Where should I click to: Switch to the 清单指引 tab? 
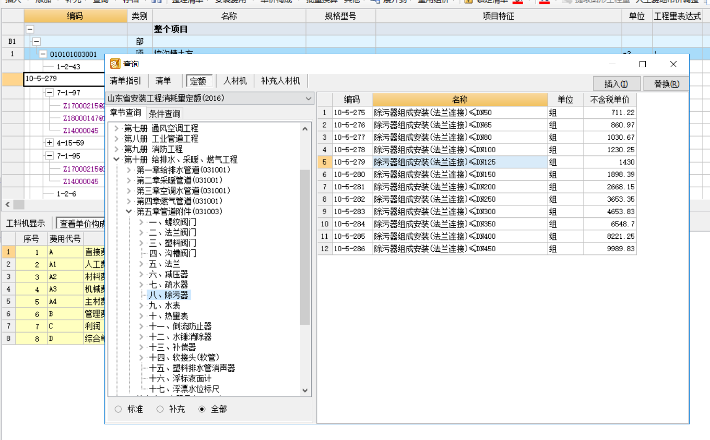pyautogui.click(x=126, y=81)
